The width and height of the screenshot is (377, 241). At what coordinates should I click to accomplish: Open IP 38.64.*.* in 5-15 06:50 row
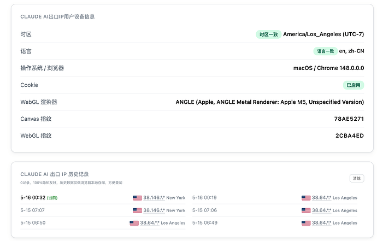pyautogui.click(x=150, y=223)
